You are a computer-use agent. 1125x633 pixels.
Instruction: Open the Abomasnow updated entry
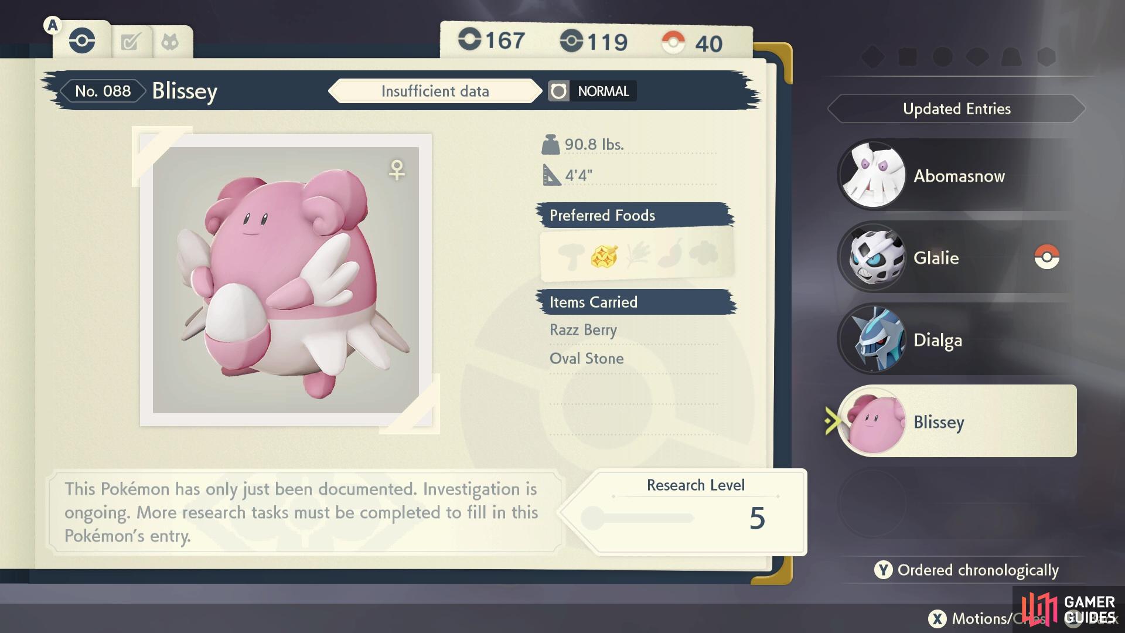[957, 175]
